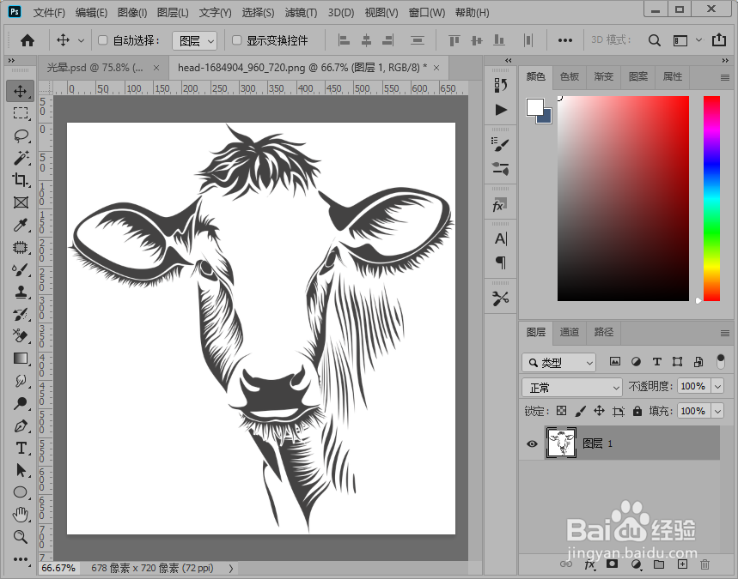Open the 正常 blend mode dropdown
The width and height of the screenshot is (738, 579).
click(x=572, y=388)
